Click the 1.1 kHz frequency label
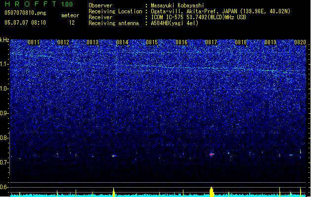The height and width of the screenshot is (197, 311). [x=4, y=64]
